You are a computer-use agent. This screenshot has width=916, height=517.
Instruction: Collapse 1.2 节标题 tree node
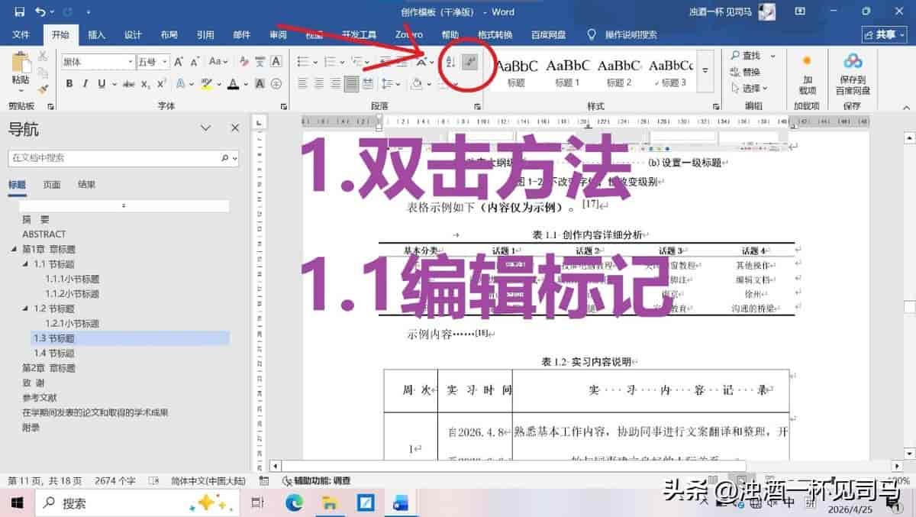25,309
